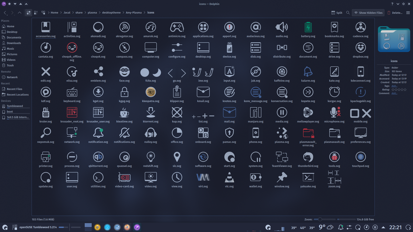Open the search magnifier in toolbar
Image resolution: width=413 pixels, height=232 pixels.
pos(348,13)
